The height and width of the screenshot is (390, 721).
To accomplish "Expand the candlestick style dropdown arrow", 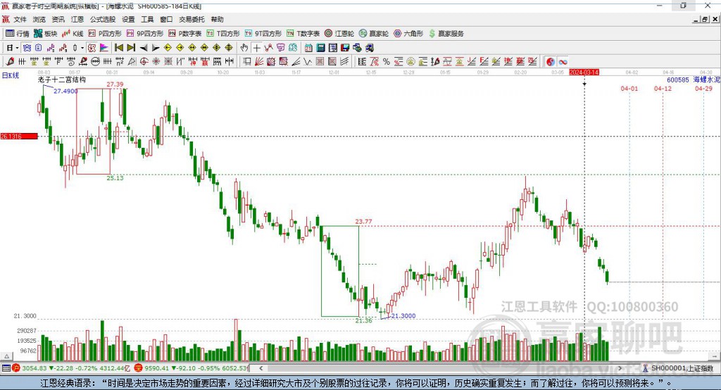I will [x=82, y=48].
